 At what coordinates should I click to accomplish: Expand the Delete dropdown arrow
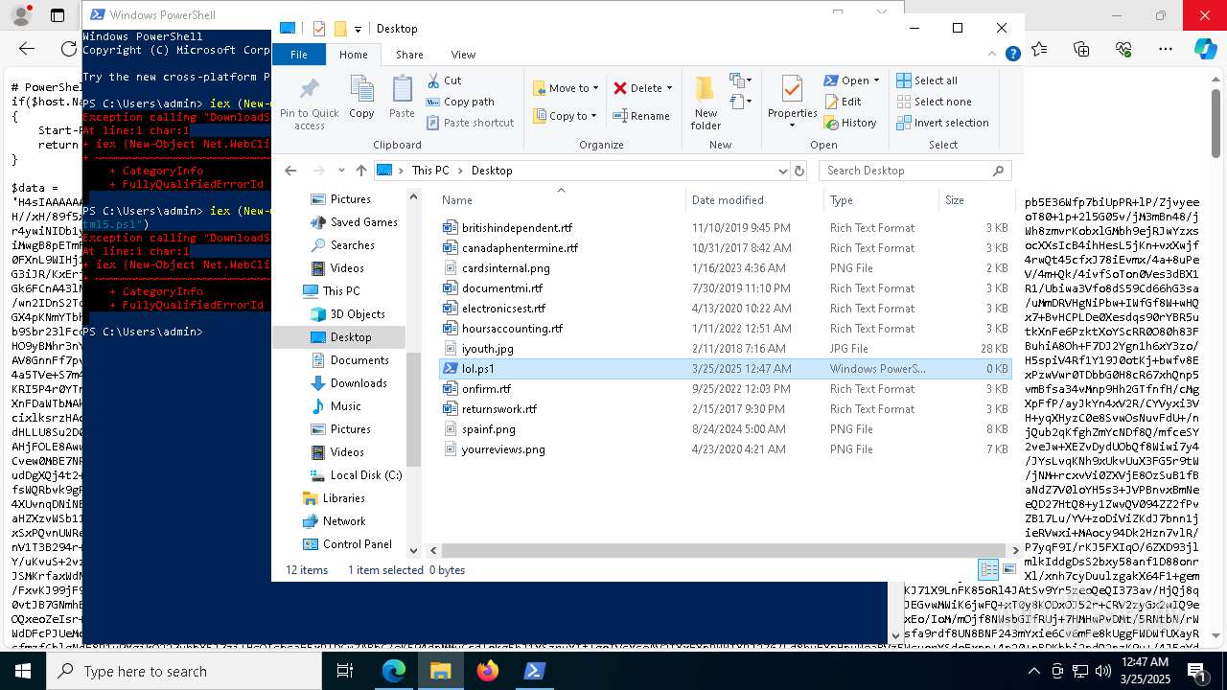pos(669,88)
